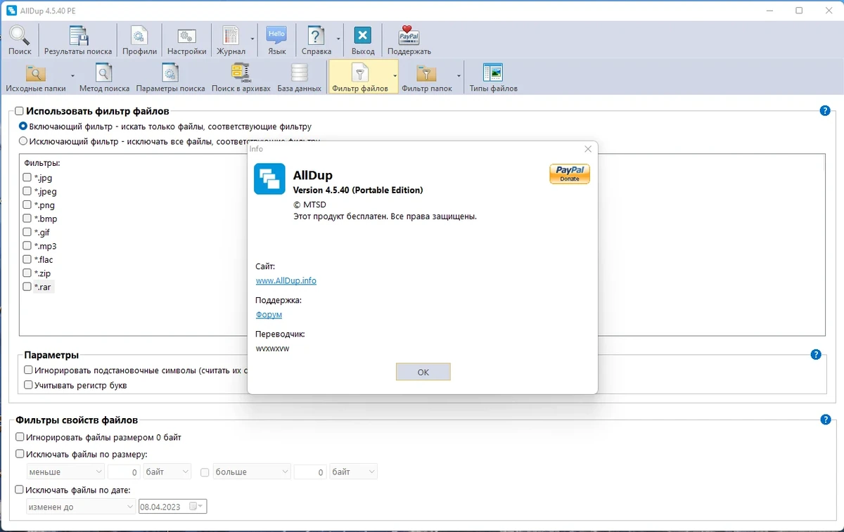Expand Фильтр файлов dropdown arrow
The height and width of the screenshot is (532, 844).
(395, 75)
